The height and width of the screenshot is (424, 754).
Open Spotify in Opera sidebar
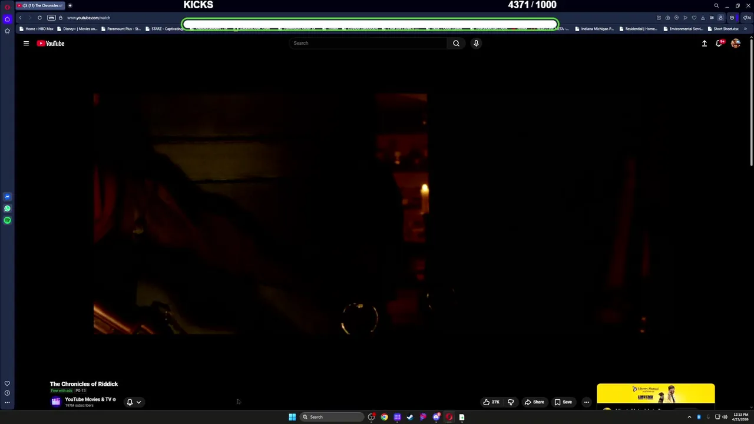[x=7, y=220]
